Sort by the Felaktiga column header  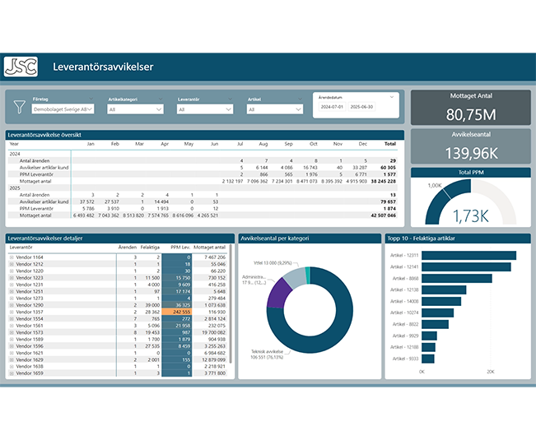(150, 247)
